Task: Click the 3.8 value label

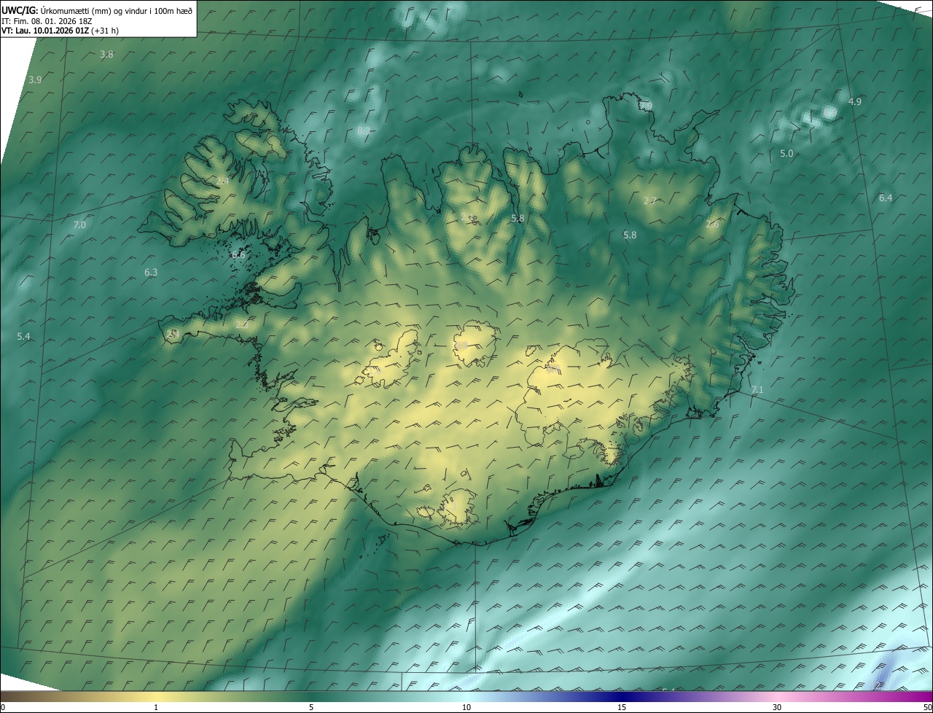Action: [106, 55]
